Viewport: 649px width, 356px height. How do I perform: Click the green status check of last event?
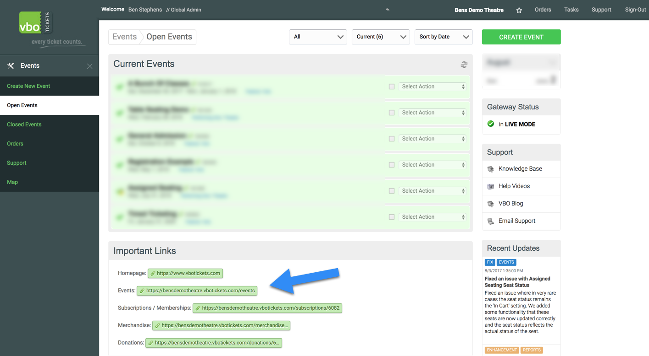click(120, 217)
